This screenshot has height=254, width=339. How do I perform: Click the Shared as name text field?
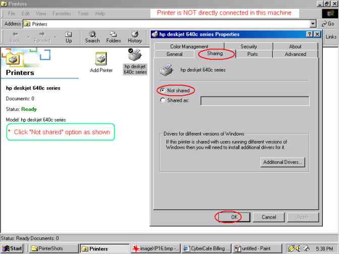click(x=255, y=101)
